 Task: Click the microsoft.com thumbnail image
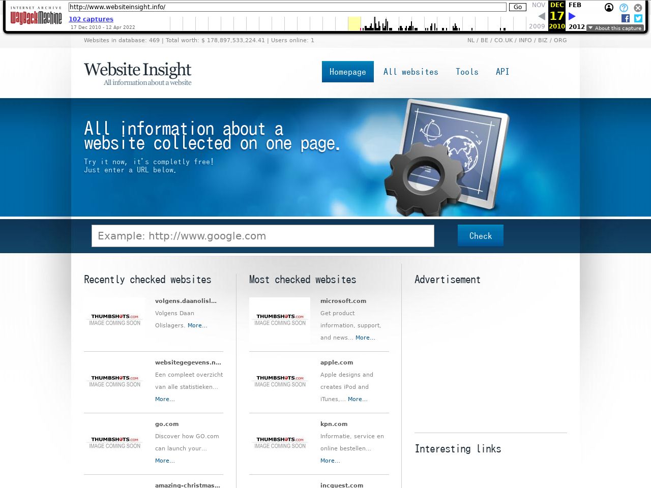(280, 319)
